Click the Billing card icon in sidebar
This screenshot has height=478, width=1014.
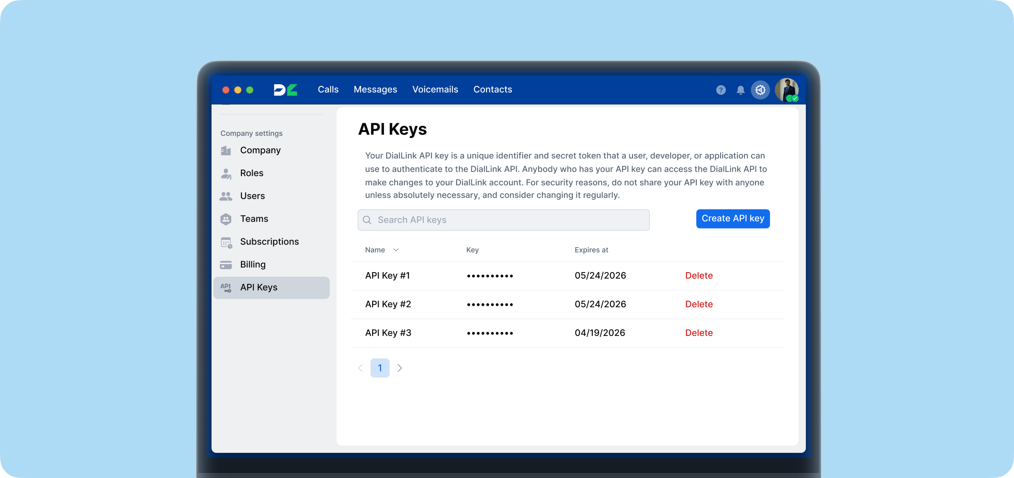click(x=226, y=265)
